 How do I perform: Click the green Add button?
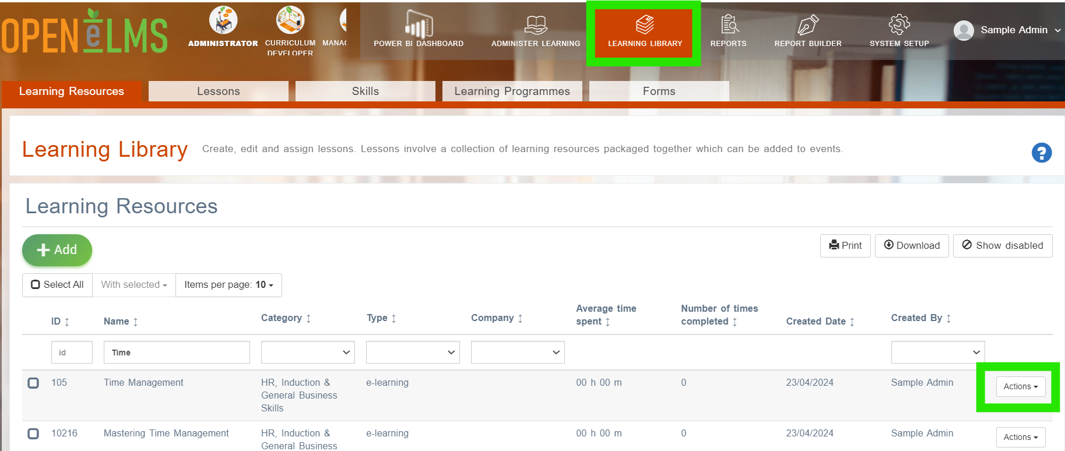[57, 251]
